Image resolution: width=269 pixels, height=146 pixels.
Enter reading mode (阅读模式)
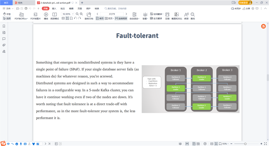point(55,16)
